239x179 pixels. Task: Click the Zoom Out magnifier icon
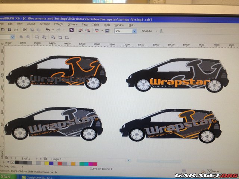tap(28, 37)
